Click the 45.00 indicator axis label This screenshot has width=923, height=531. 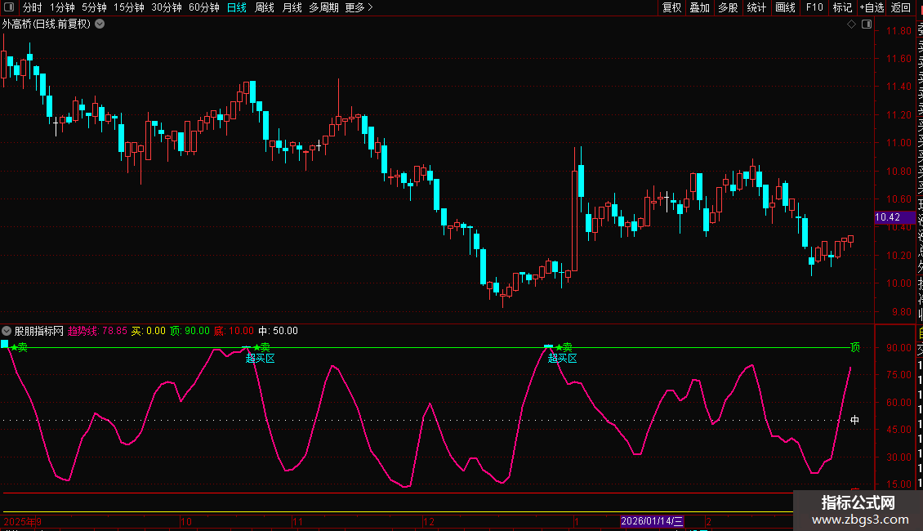coord(898,429)
